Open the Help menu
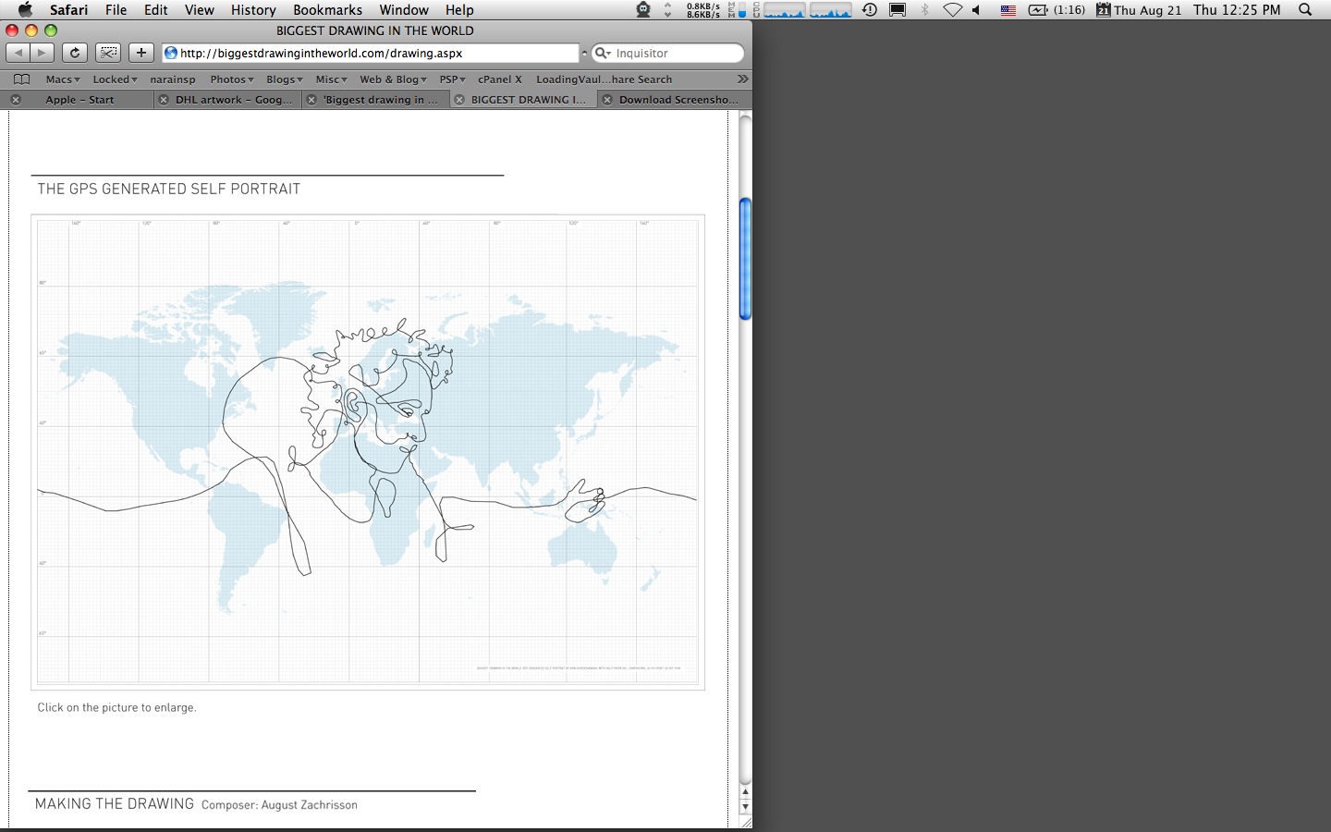This screenshot has height=832, width=1331. point(459,10)
